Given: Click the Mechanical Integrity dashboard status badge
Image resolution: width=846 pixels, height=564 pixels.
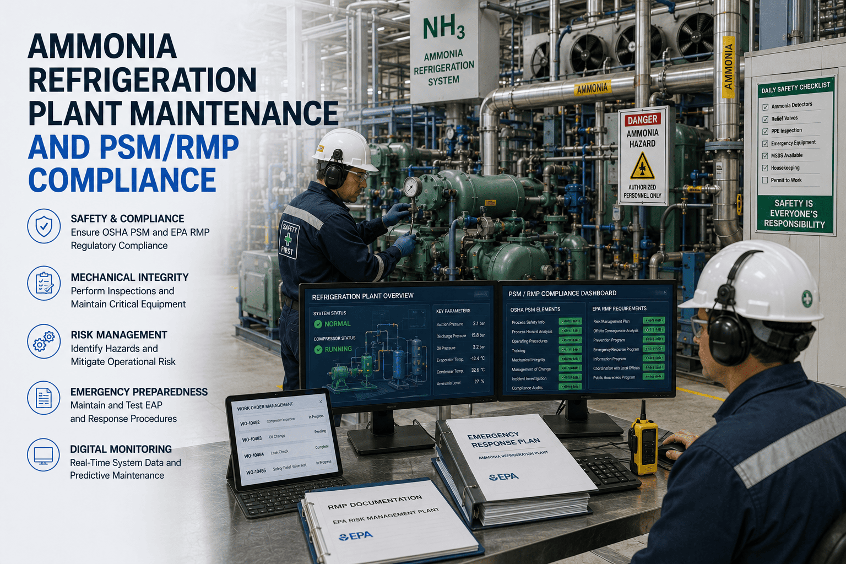Looking at the screenshot, I should click(570, 359).
